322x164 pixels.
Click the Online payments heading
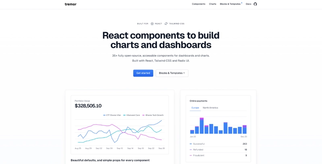coord(198,101)
